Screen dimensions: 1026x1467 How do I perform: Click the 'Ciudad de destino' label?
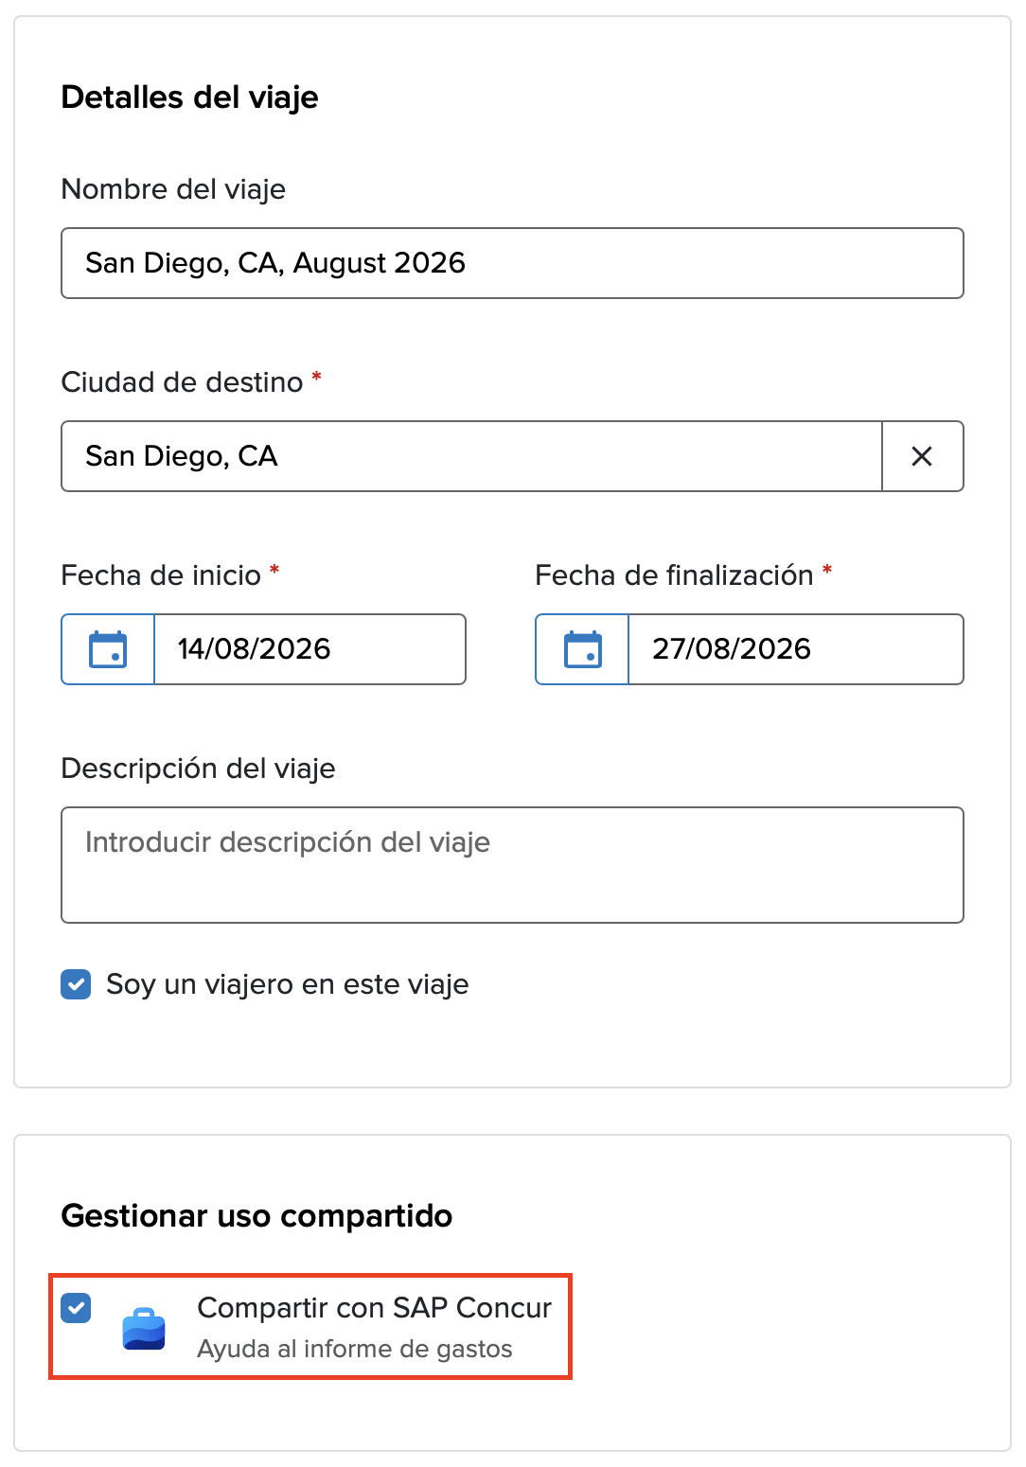point(182,382)
